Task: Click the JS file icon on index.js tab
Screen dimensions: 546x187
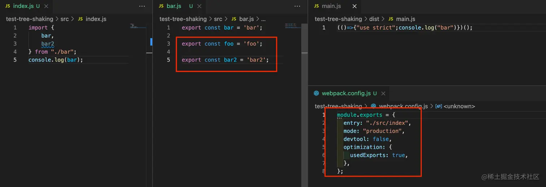Action: tap(8, 6)
